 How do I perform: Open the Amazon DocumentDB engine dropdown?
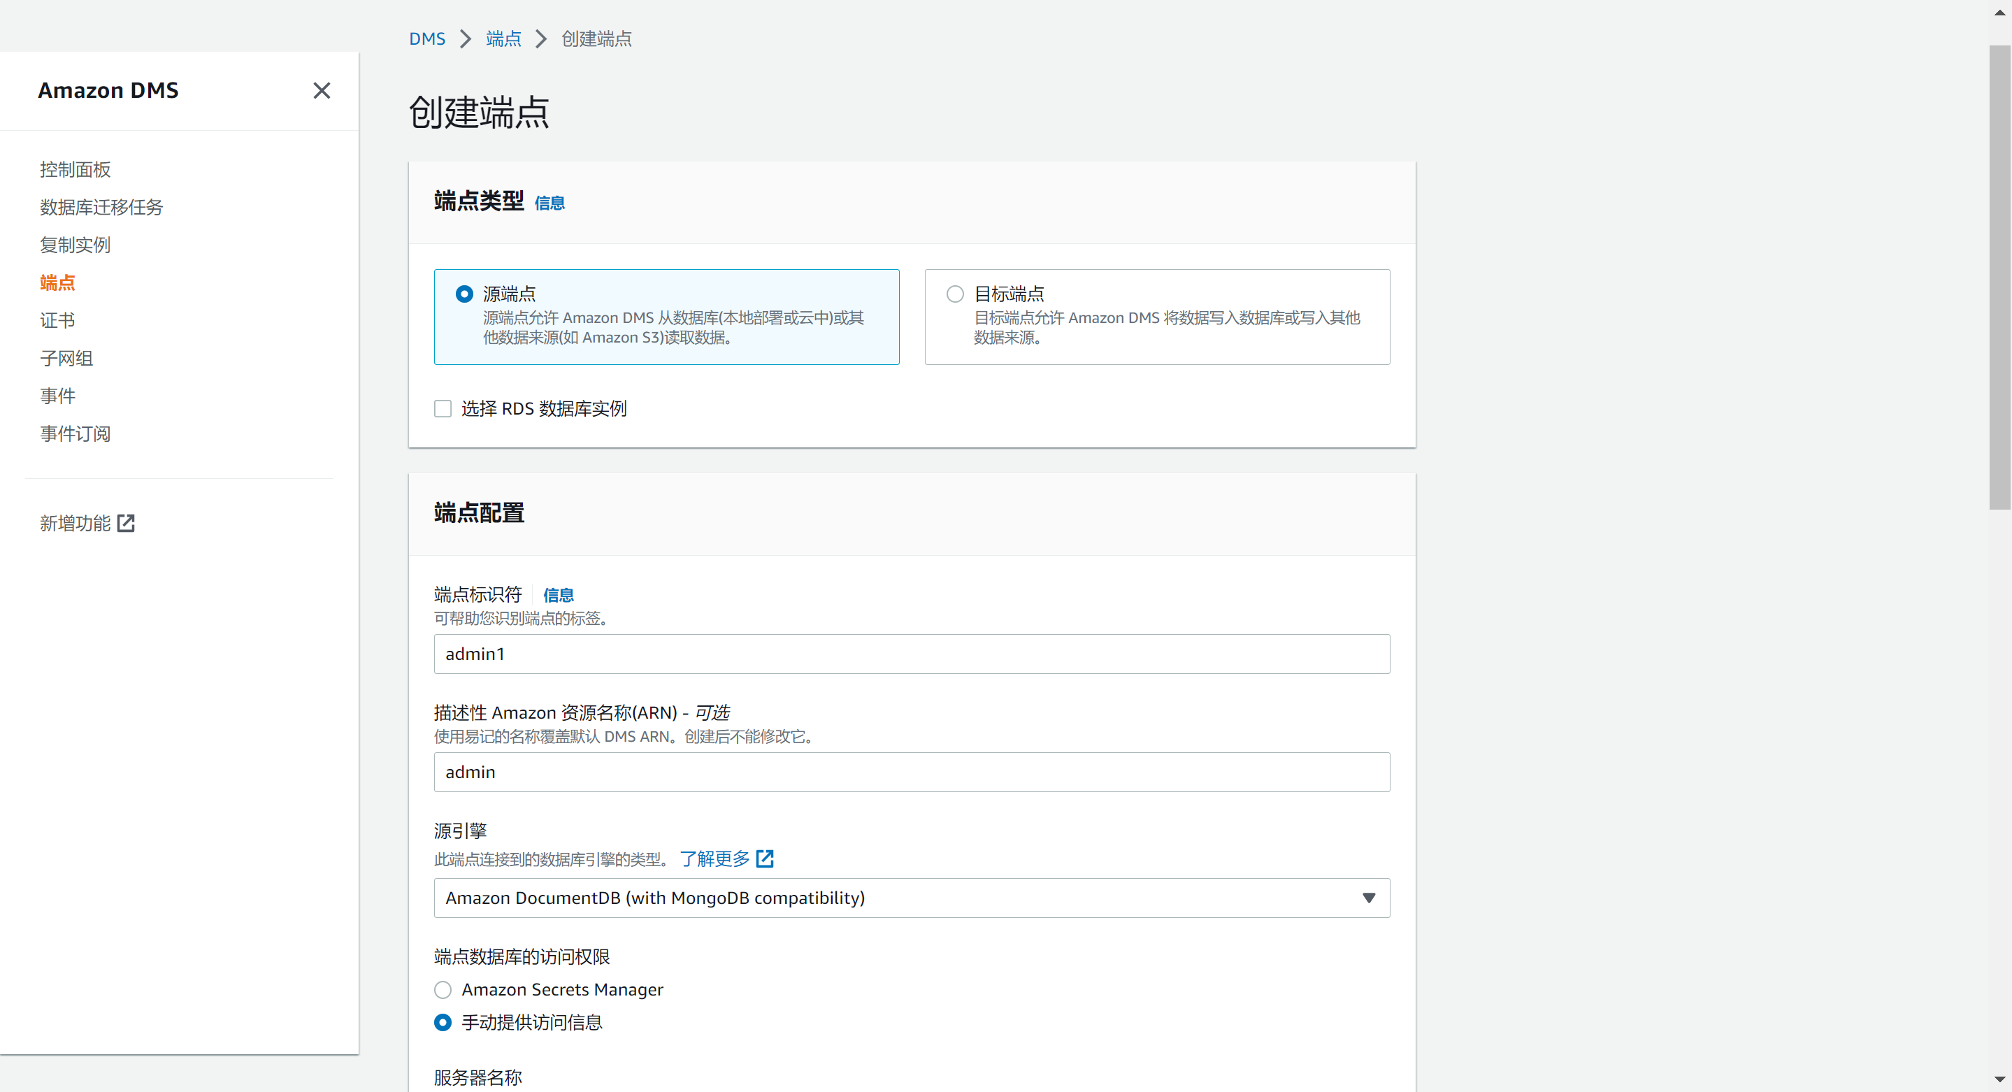[x=912, y=898]
